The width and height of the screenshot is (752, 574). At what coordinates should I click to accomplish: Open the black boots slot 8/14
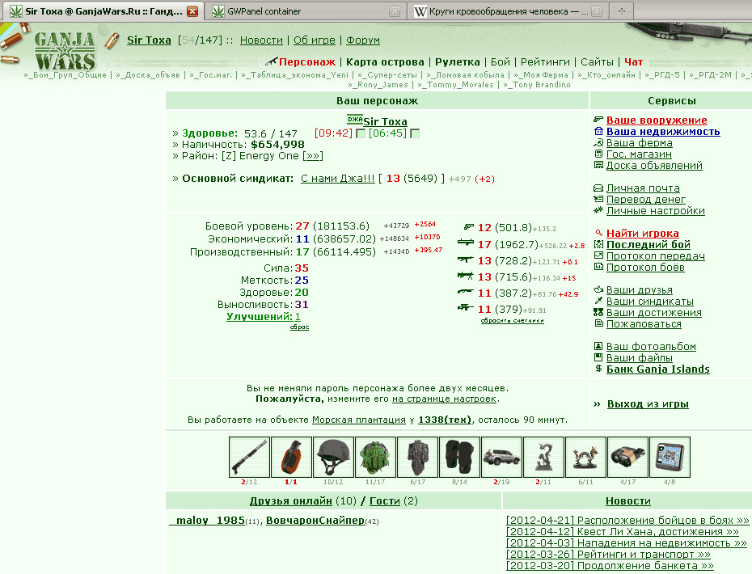pyautogui.click(x=459, y=457)
